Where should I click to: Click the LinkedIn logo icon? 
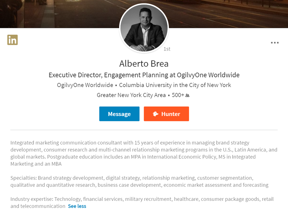tap(12, 40)
